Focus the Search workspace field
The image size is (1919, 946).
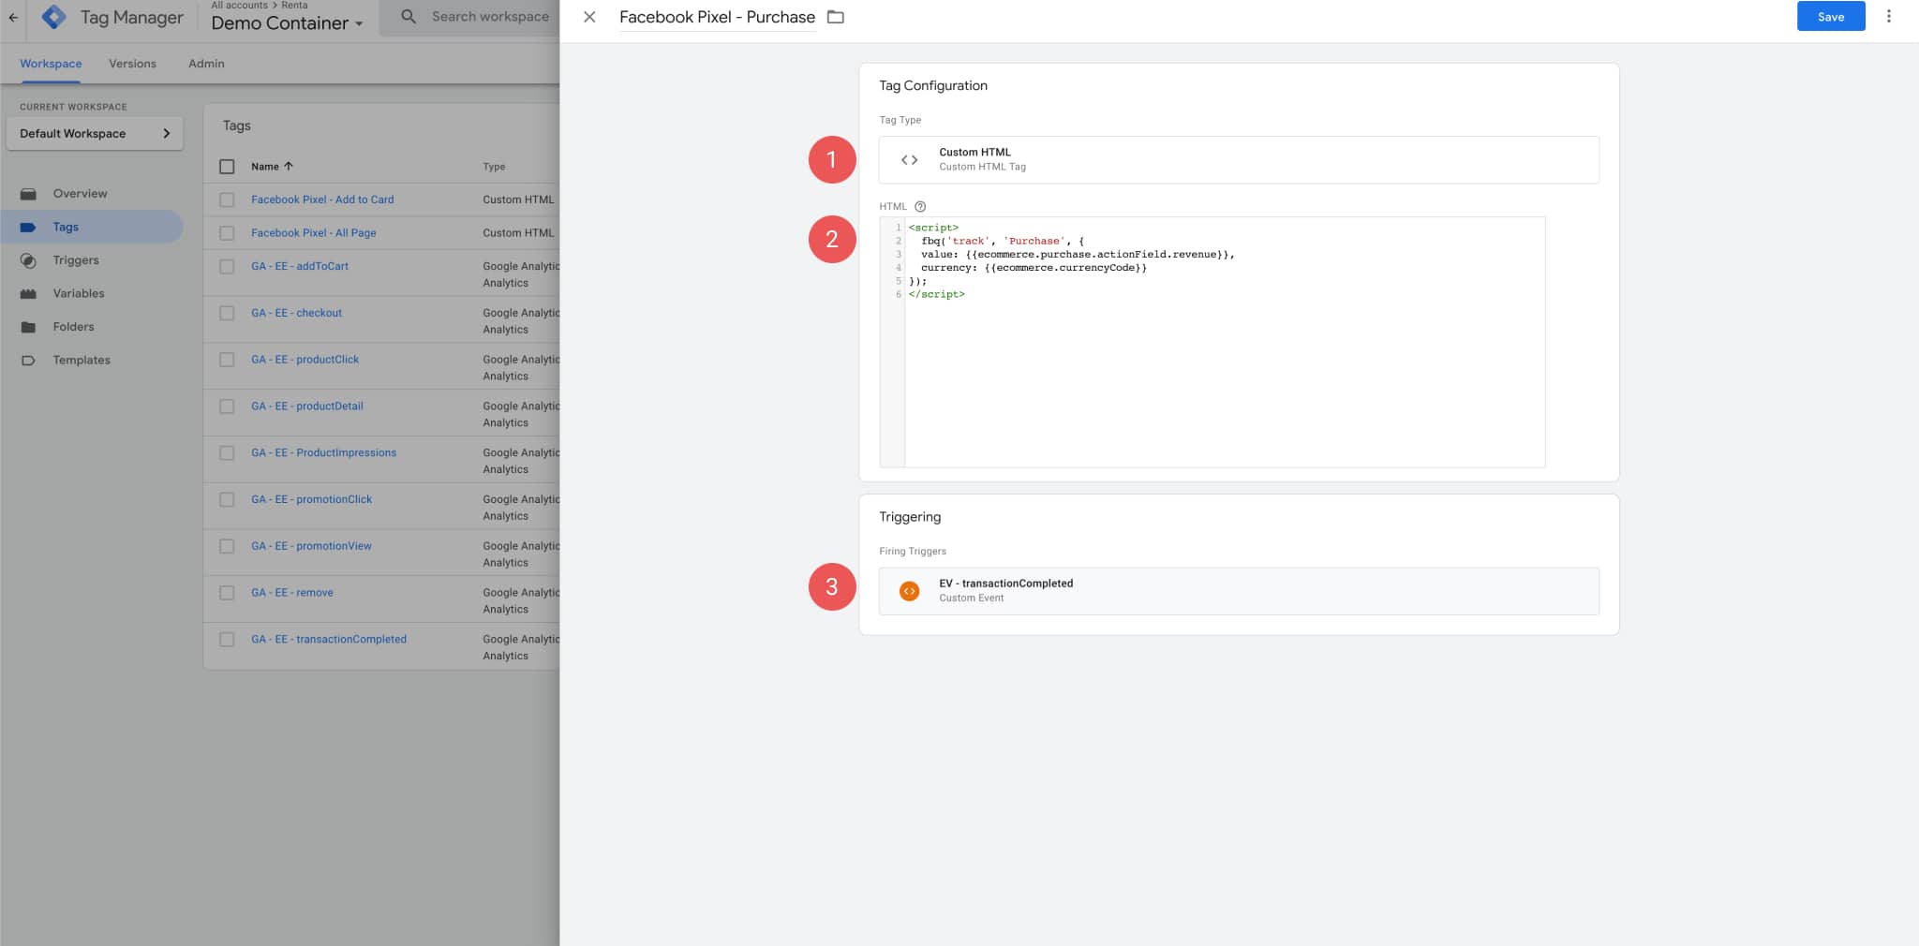[490, 17]
